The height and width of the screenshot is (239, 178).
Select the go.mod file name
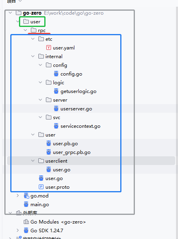coord(40,196)
